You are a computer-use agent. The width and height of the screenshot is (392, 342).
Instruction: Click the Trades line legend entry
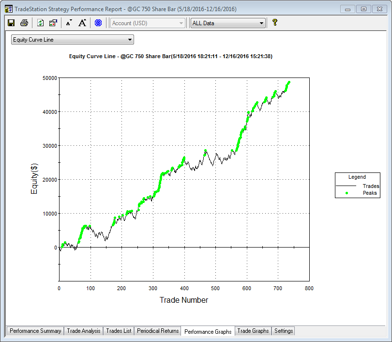[358, 186]
